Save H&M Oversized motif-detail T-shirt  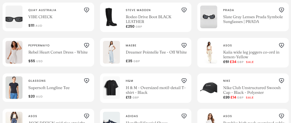[184, 81]
